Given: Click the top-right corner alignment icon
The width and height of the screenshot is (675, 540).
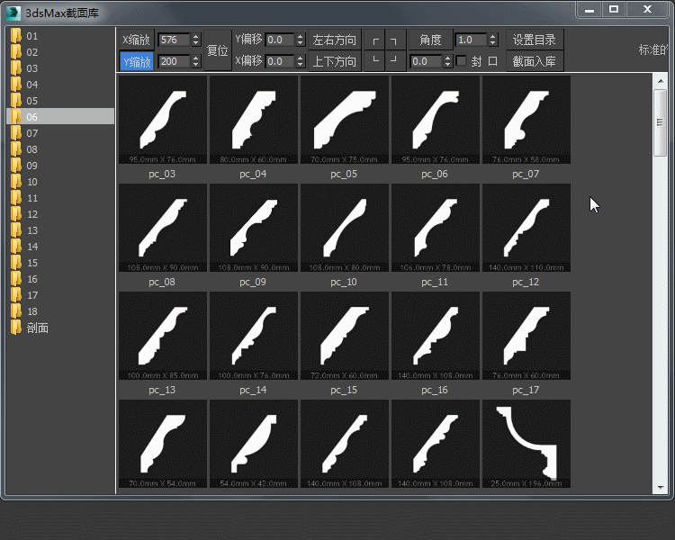Looking at the screenshot, I should point(393,40).
